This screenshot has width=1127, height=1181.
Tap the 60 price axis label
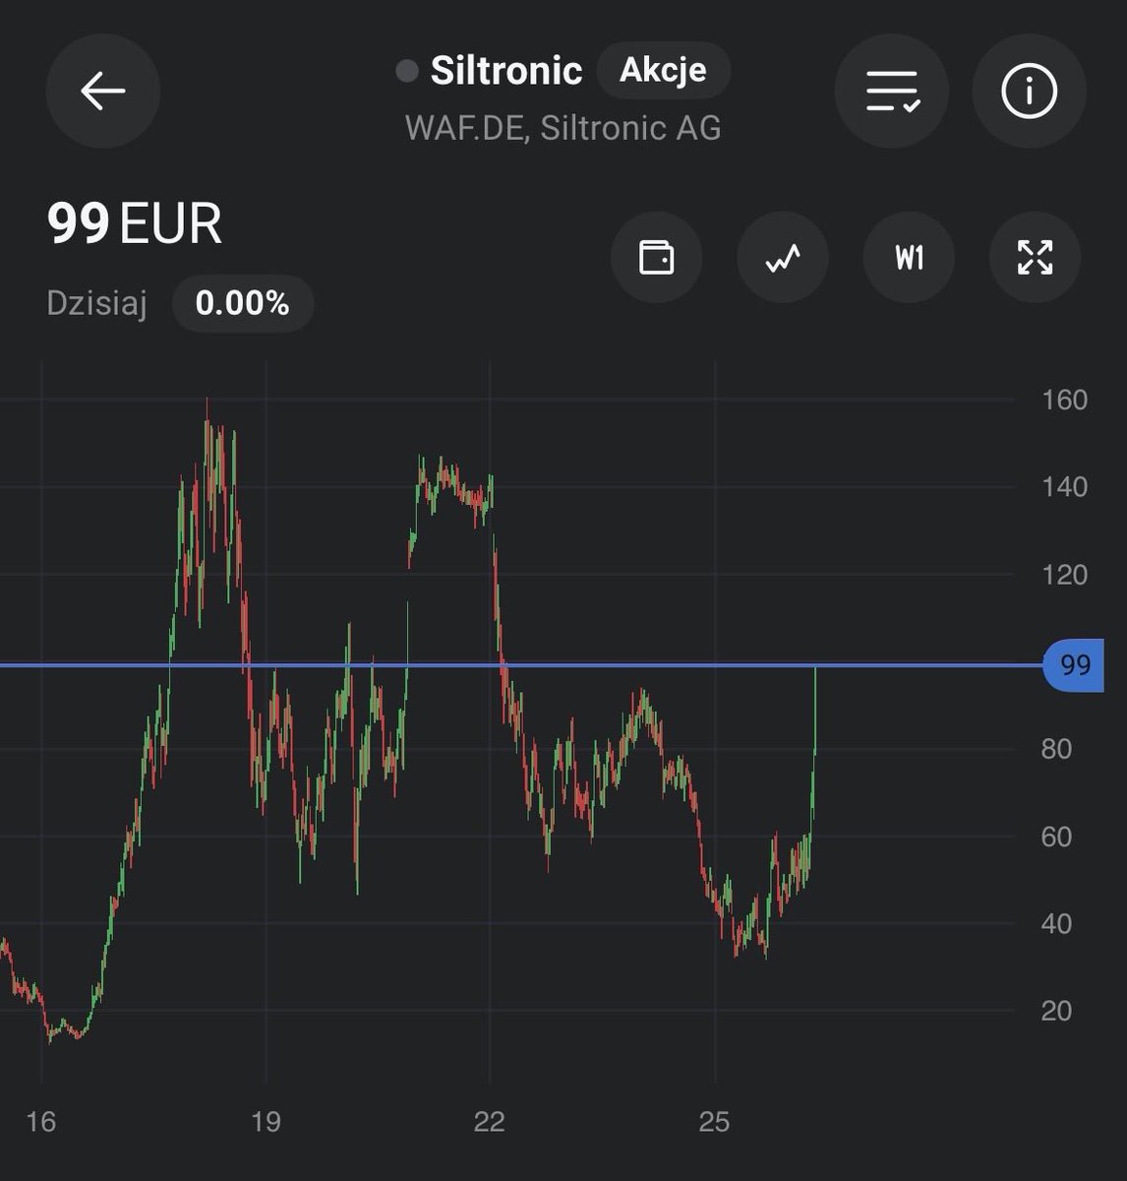tap(1056, 837)
